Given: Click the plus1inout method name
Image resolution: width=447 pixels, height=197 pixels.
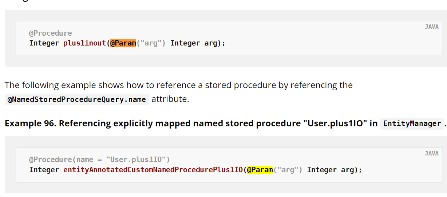Looking at the screenshot, I should (85, 43).
